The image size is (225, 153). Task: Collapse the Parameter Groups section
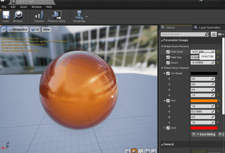tap(162, 40)
